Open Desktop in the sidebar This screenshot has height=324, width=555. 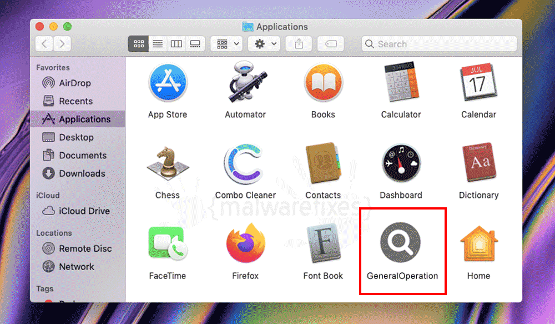click(x=78, y=137)
